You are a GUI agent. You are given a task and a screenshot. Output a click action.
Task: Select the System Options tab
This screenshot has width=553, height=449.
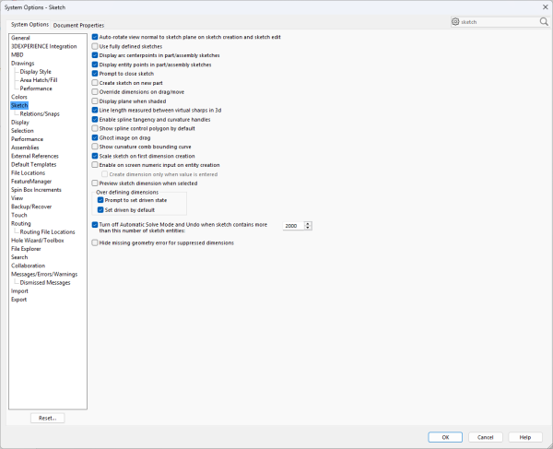(x=29, y=25)
